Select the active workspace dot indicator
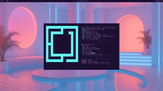 [x=7, y=1]
